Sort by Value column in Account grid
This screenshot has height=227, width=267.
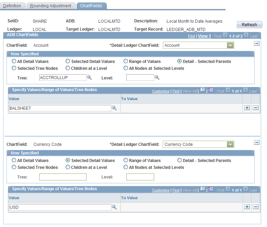pos(14,99)
